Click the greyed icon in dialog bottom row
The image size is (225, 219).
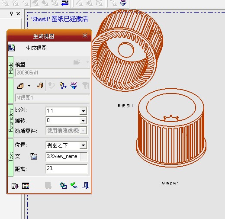click(x=48, y=186)
